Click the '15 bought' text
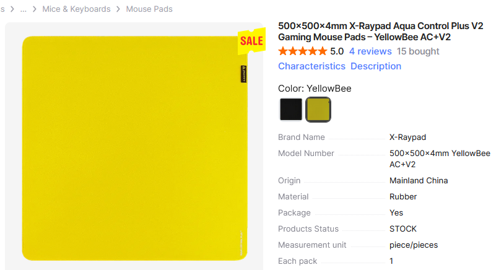491x270 pixels. pyautogui.click(x=418, y=51)
